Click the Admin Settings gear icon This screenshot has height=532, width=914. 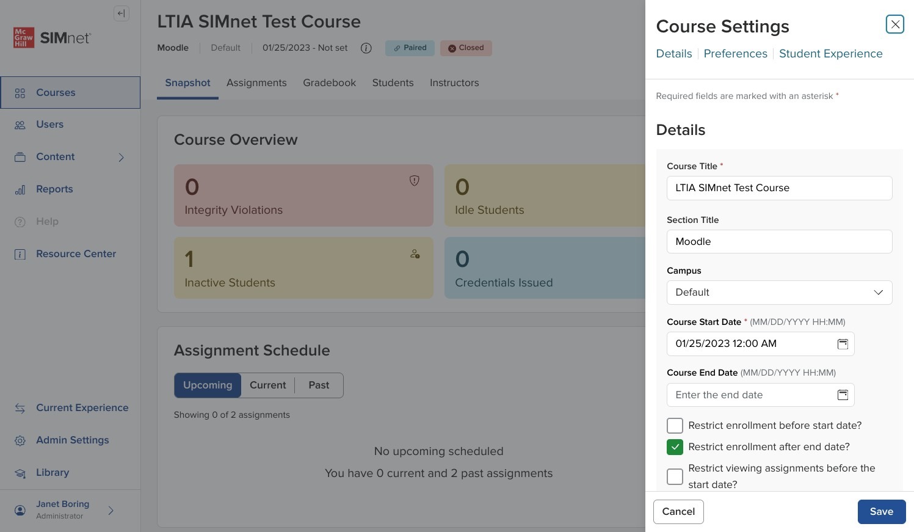coord(20,440)
